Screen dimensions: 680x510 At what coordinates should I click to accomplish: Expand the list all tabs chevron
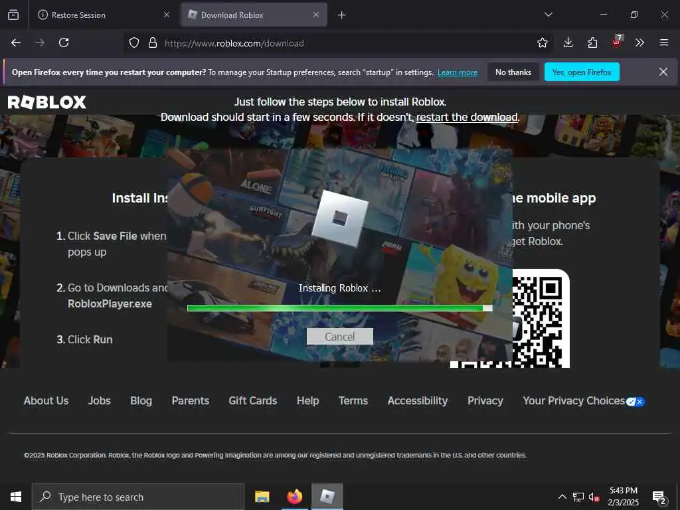[548, 15]
